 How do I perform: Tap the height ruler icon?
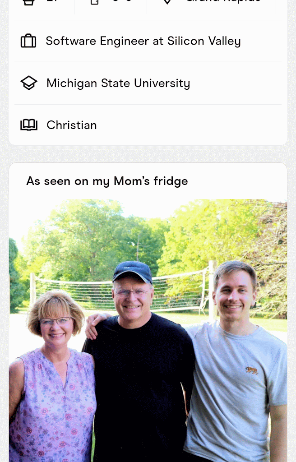click(95, 2)
